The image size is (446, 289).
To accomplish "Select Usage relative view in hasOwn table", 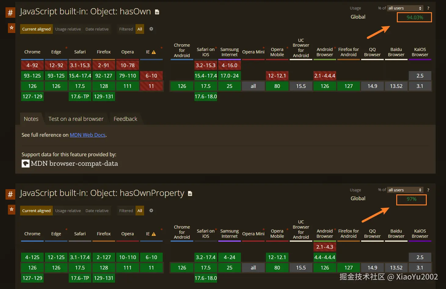I will [x=68, y=29].
